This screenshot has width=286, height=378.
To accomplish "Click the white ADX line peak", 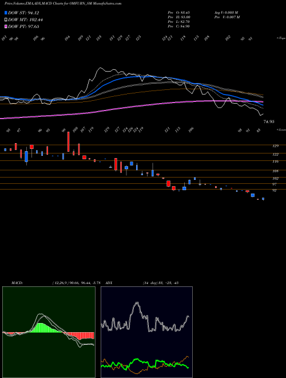I will 137,303.
